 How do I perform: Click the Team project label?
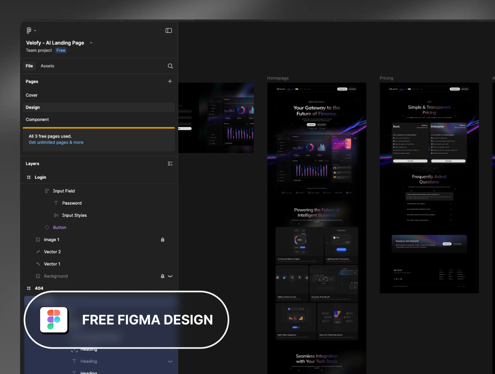click(39, 50)
